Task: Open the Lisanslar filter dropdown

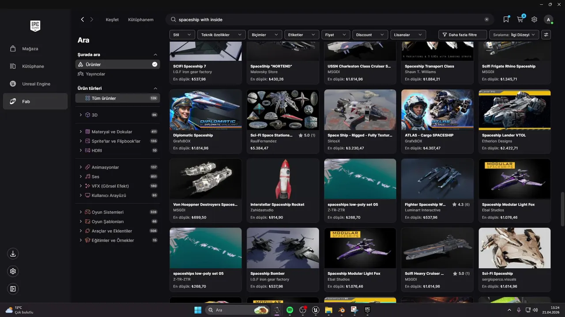Action: click(x=408, y=34)
